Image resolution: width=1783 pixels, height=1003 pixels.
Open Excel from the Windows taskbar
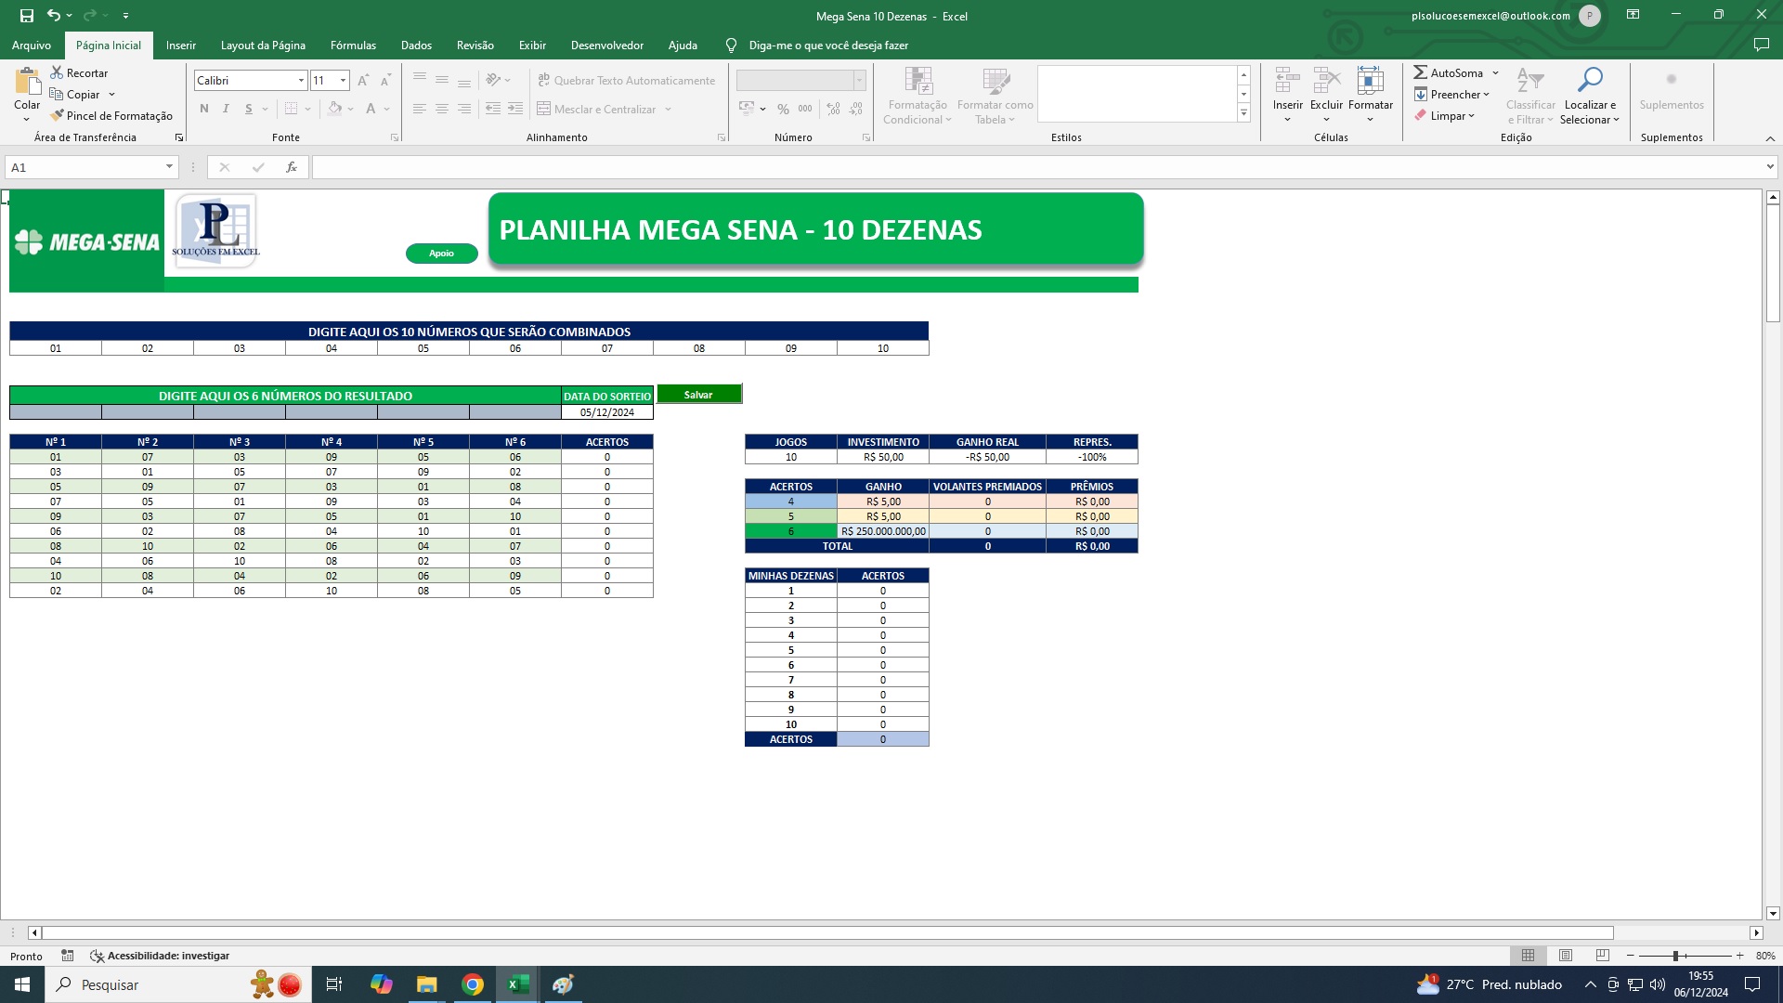click(x=518, y=984)
